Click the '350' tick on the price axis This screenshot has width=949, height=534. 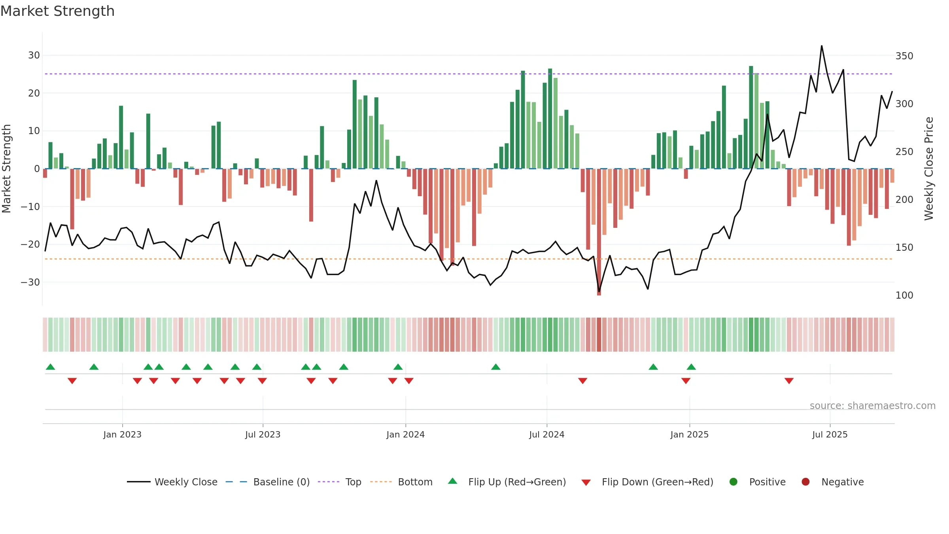904,56
